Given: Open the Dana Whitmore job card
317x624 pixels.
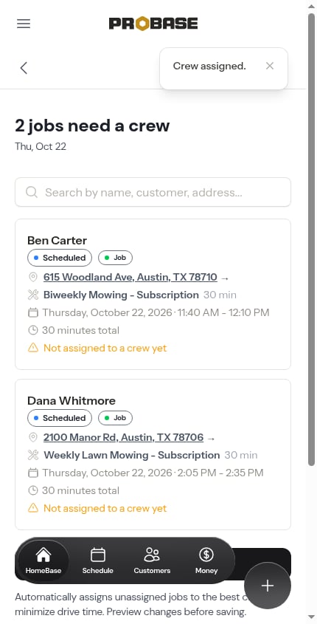Looking at the screenshot, I should pyautogui.click(x=153, y=454).
